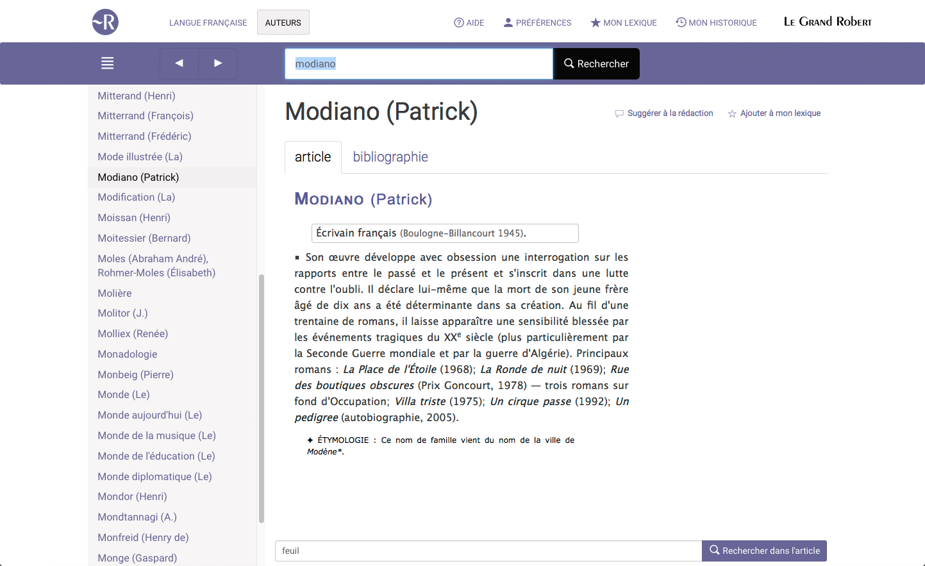This screenshot has height=566, width=925.
Task: Click the speech bubble suggestion icon
Action: click(619, 113)
